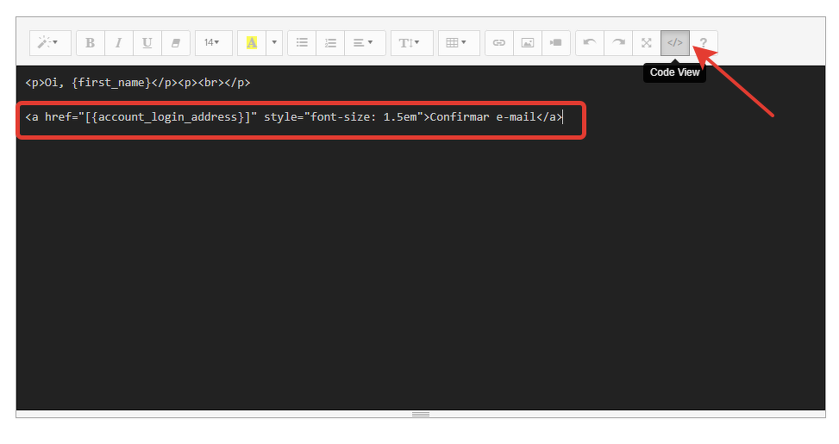Open paragraph alignment dropdown
Viewport: 839px width, 444px height.
point(364,42)
